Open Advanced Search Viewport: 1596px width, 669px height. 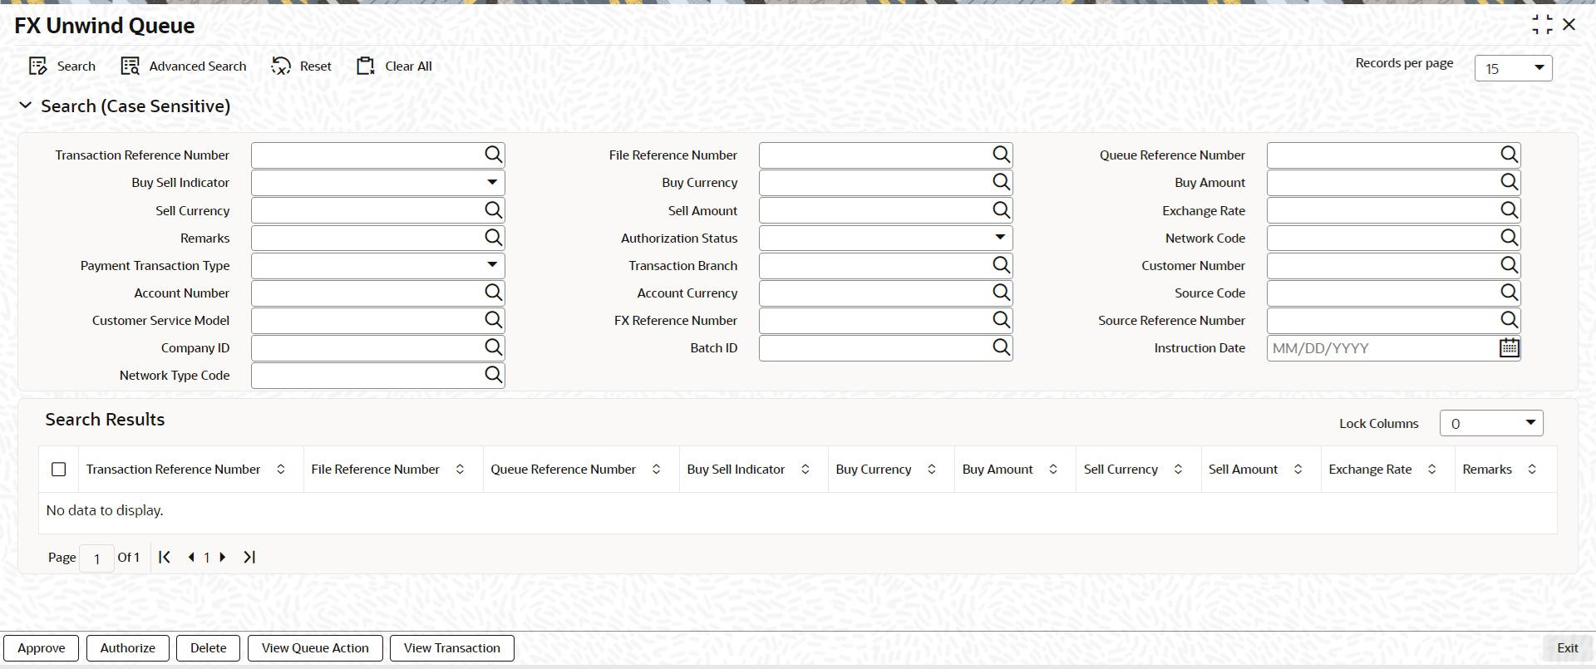coord(184,66)
